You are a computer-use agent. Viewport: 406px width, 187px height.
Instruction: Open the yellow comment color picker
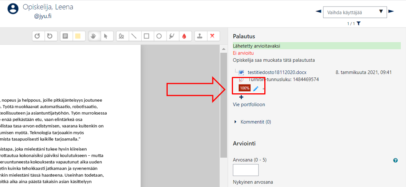tap(78, 36)
